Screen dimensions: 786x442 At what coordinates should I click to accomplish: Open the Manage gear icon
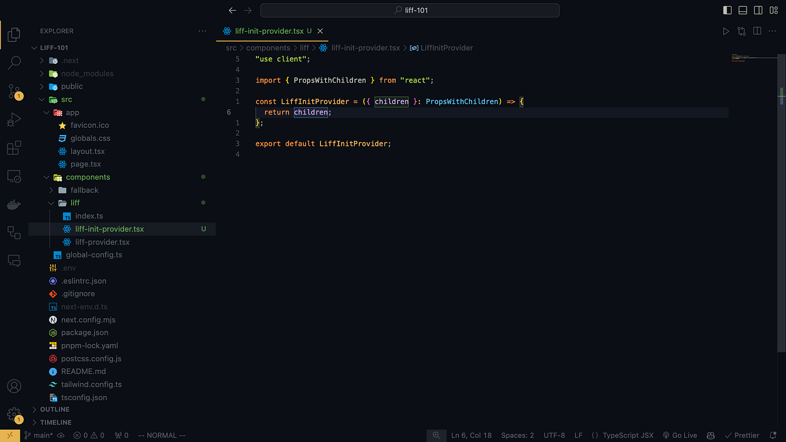[14, 415]
